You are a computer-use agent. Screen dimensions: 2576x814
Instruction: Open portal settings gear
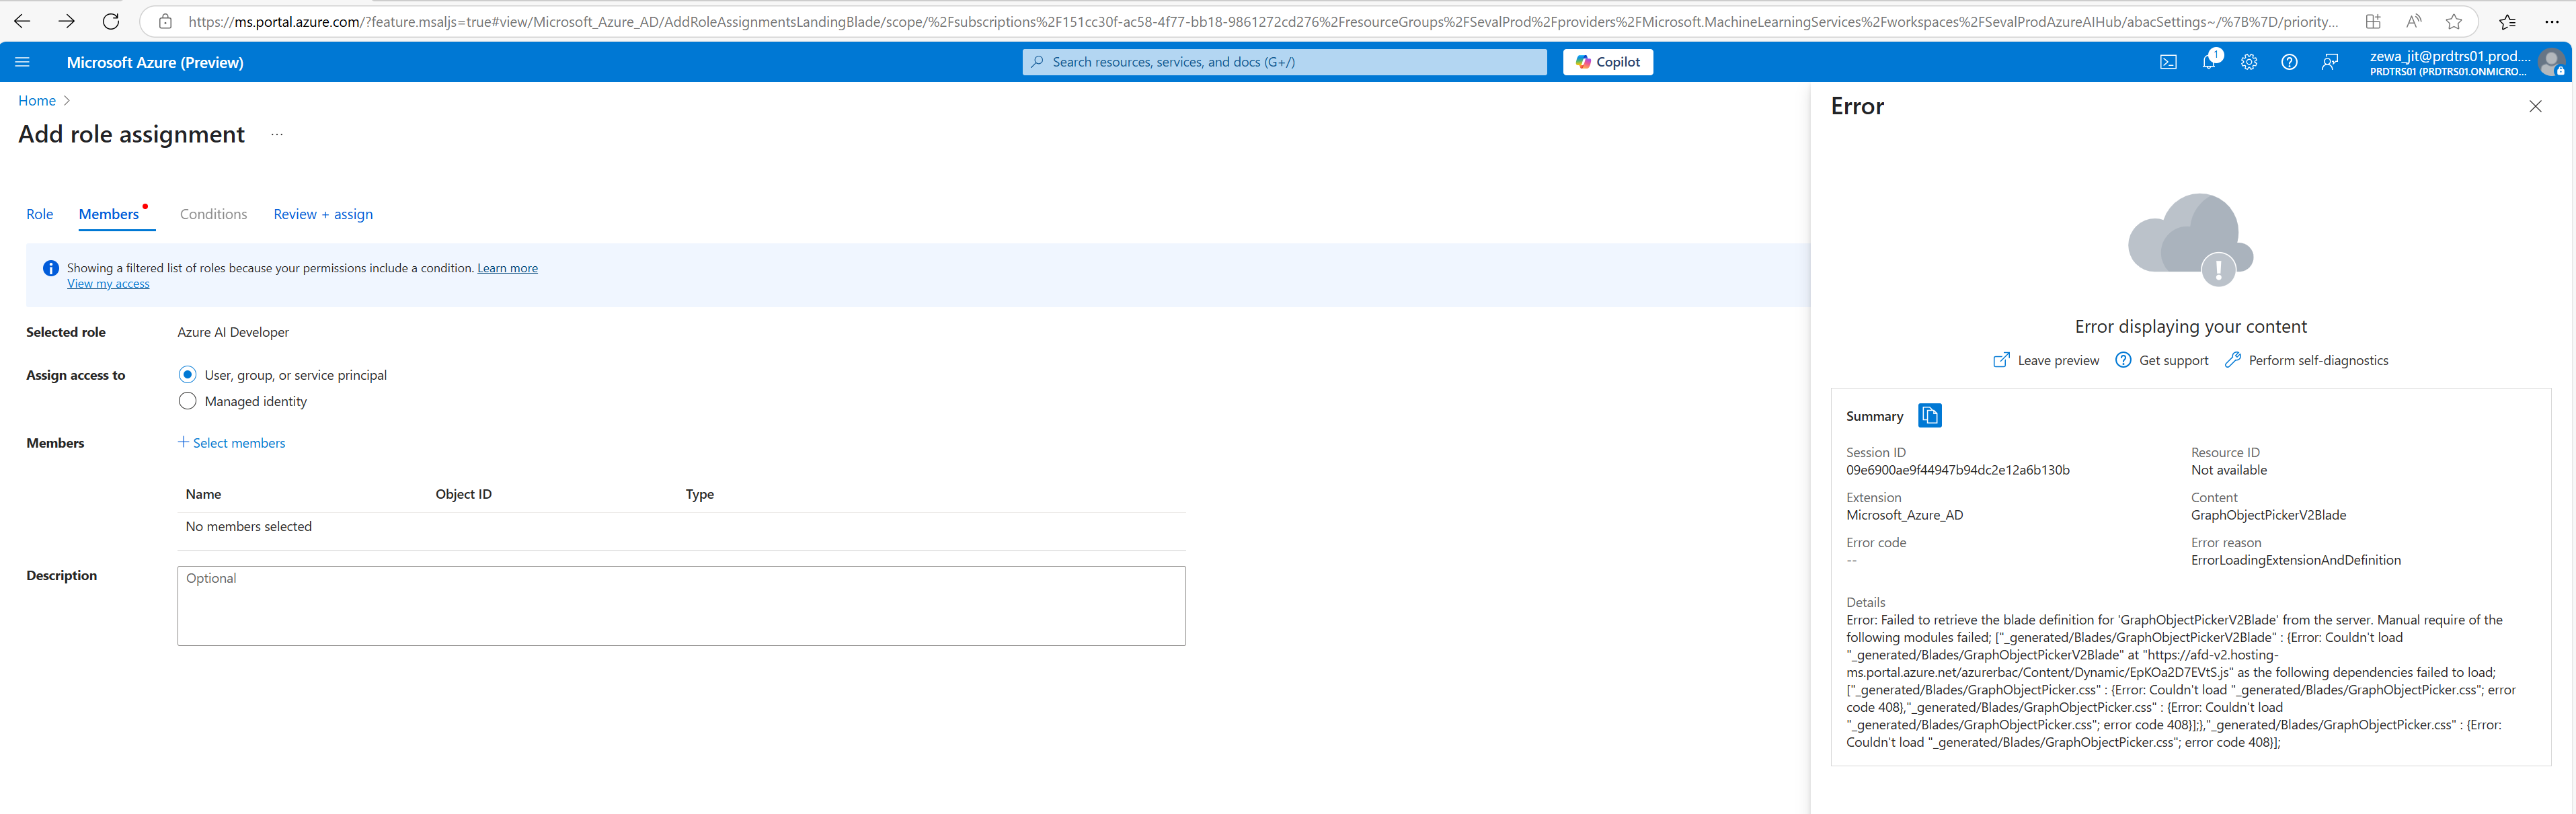(2249, 62)
